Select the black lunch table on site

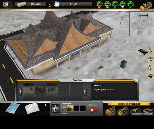143,51
